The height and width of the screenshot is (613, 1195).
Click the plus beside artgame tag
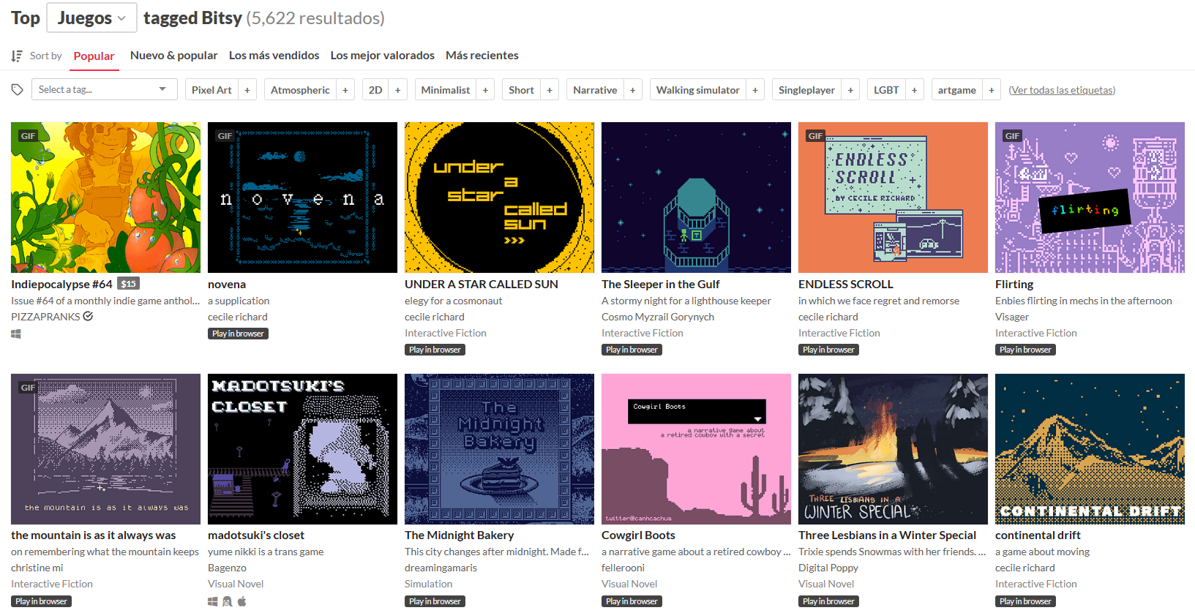(x=992, y=90)
